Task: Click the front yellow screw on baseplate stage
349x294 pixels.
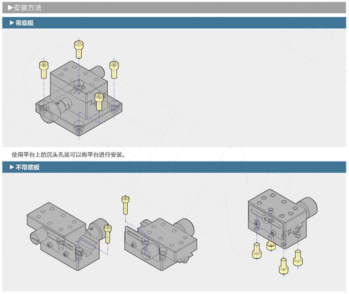Action: pyautogui.click(x=98, y=101)
